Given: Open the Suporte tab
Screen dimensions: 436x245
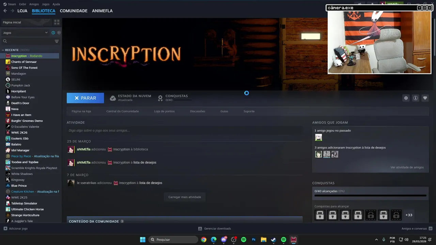Looking at the screenshot, I should [x=249, y=111].
